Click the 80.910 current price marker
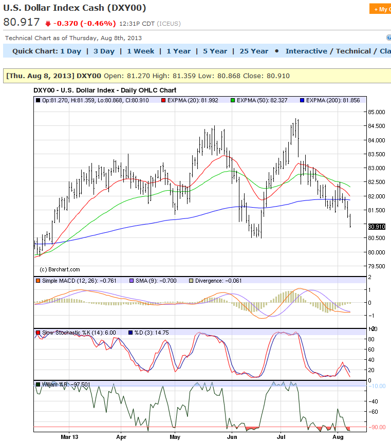Viewport: 391px width, 442px height. click(x=377, y=227)
